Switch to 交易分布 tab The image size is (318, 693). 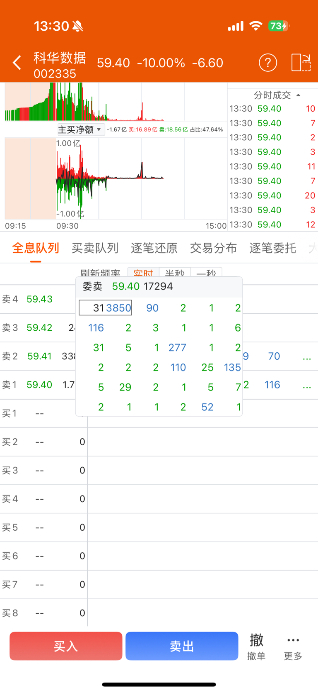click(213, 248)
